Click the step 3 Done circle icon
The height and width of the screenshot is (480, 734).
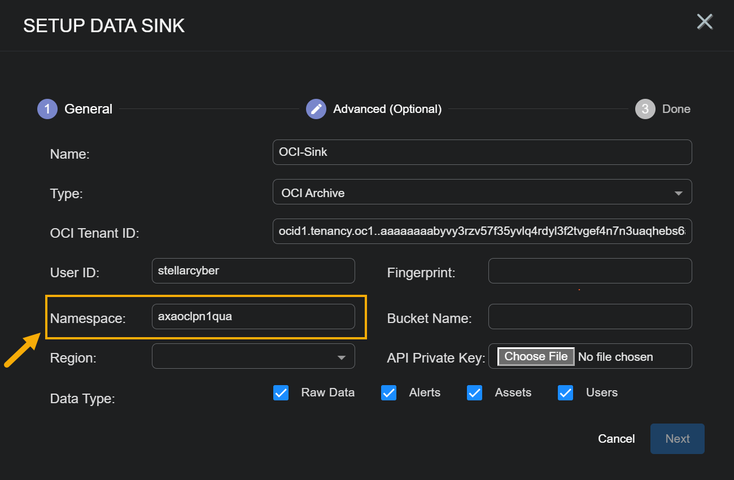coord(645,109)
